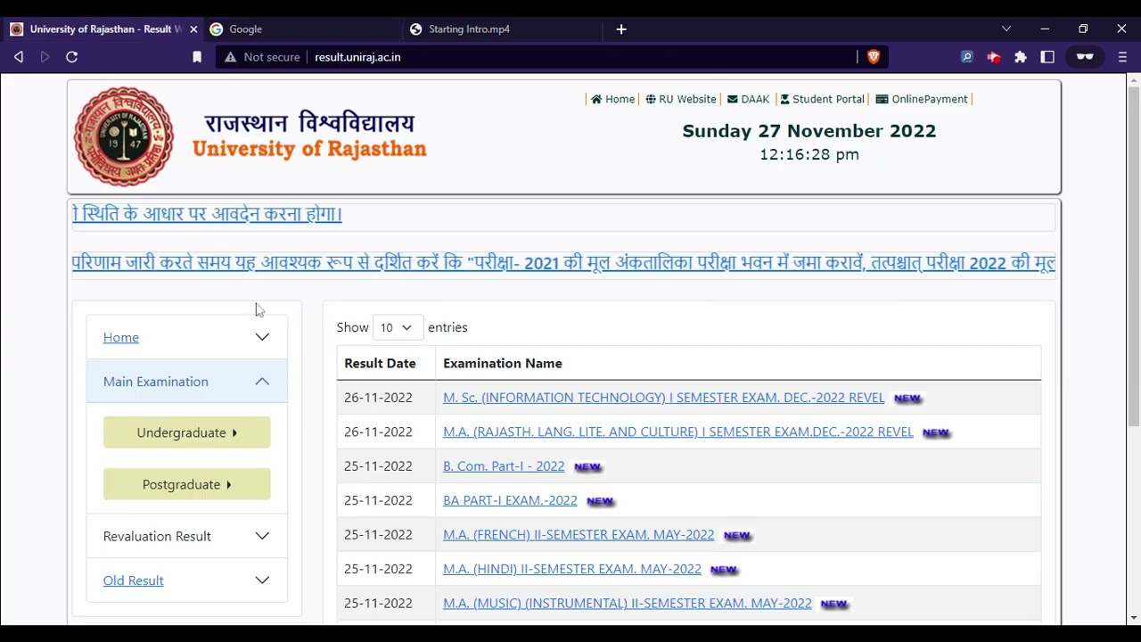Click the 25-11-2022 date beside B. Com. Part-I
Image resolution: width=1141 pixels, height=642 pixels.
[379, 466]
